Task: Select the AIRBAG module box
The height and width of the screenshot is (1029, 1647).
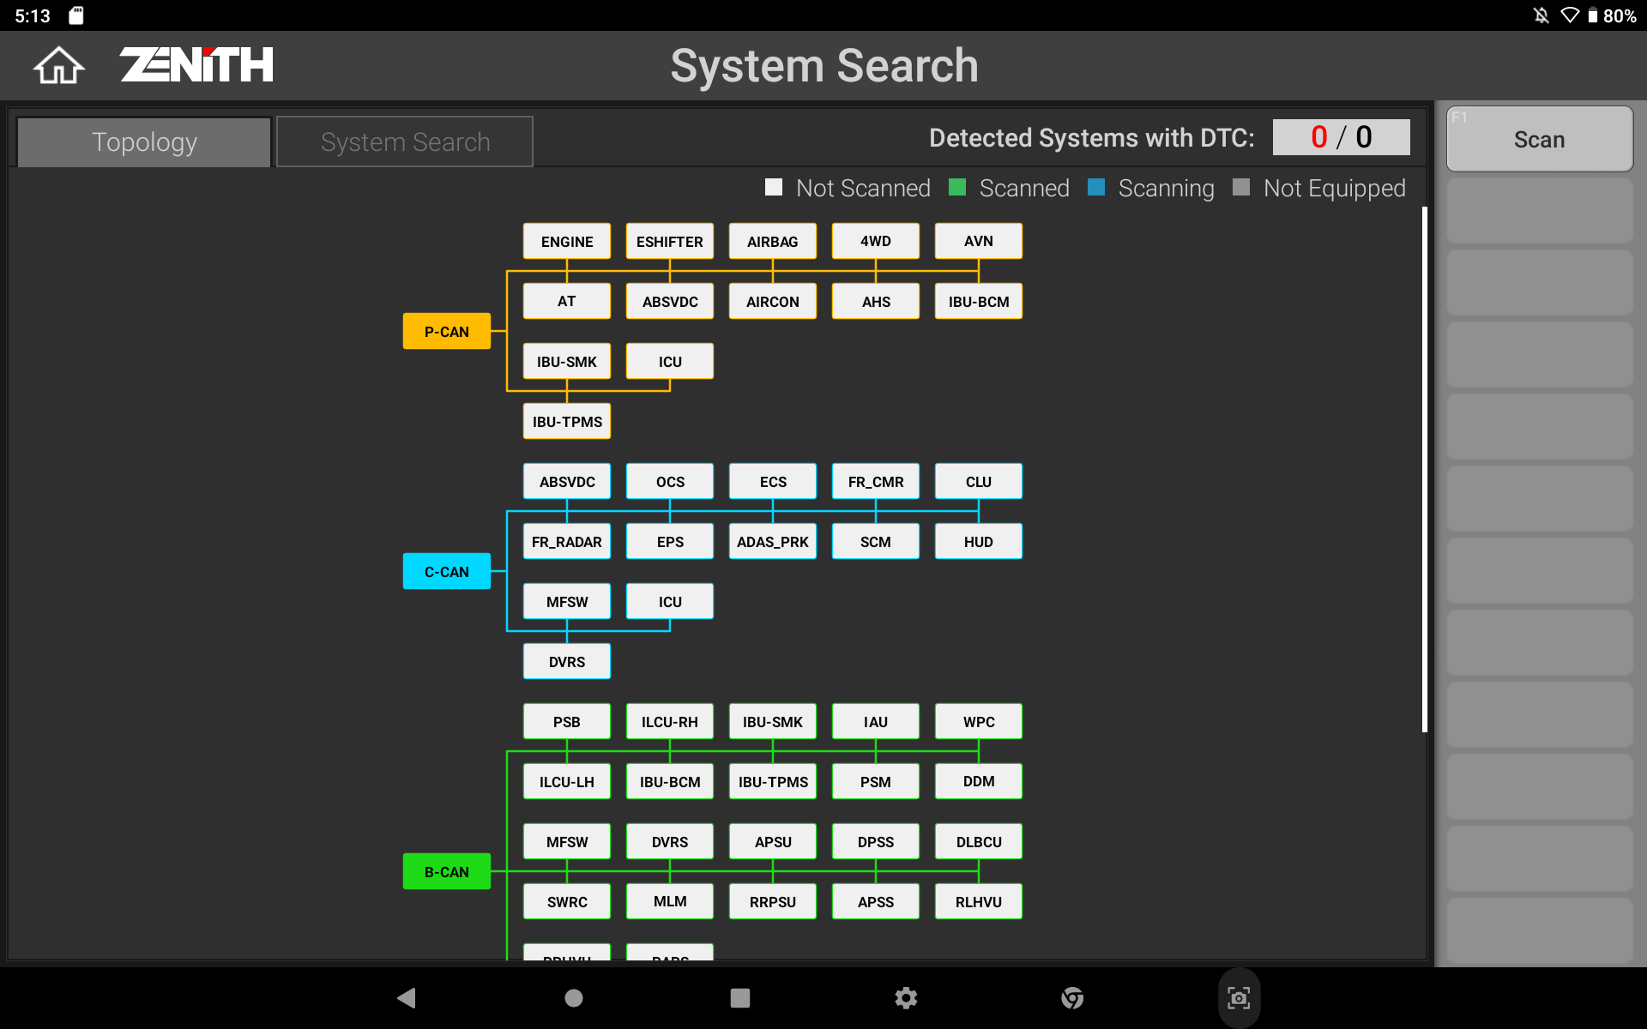Action: (x=772, y=242)
